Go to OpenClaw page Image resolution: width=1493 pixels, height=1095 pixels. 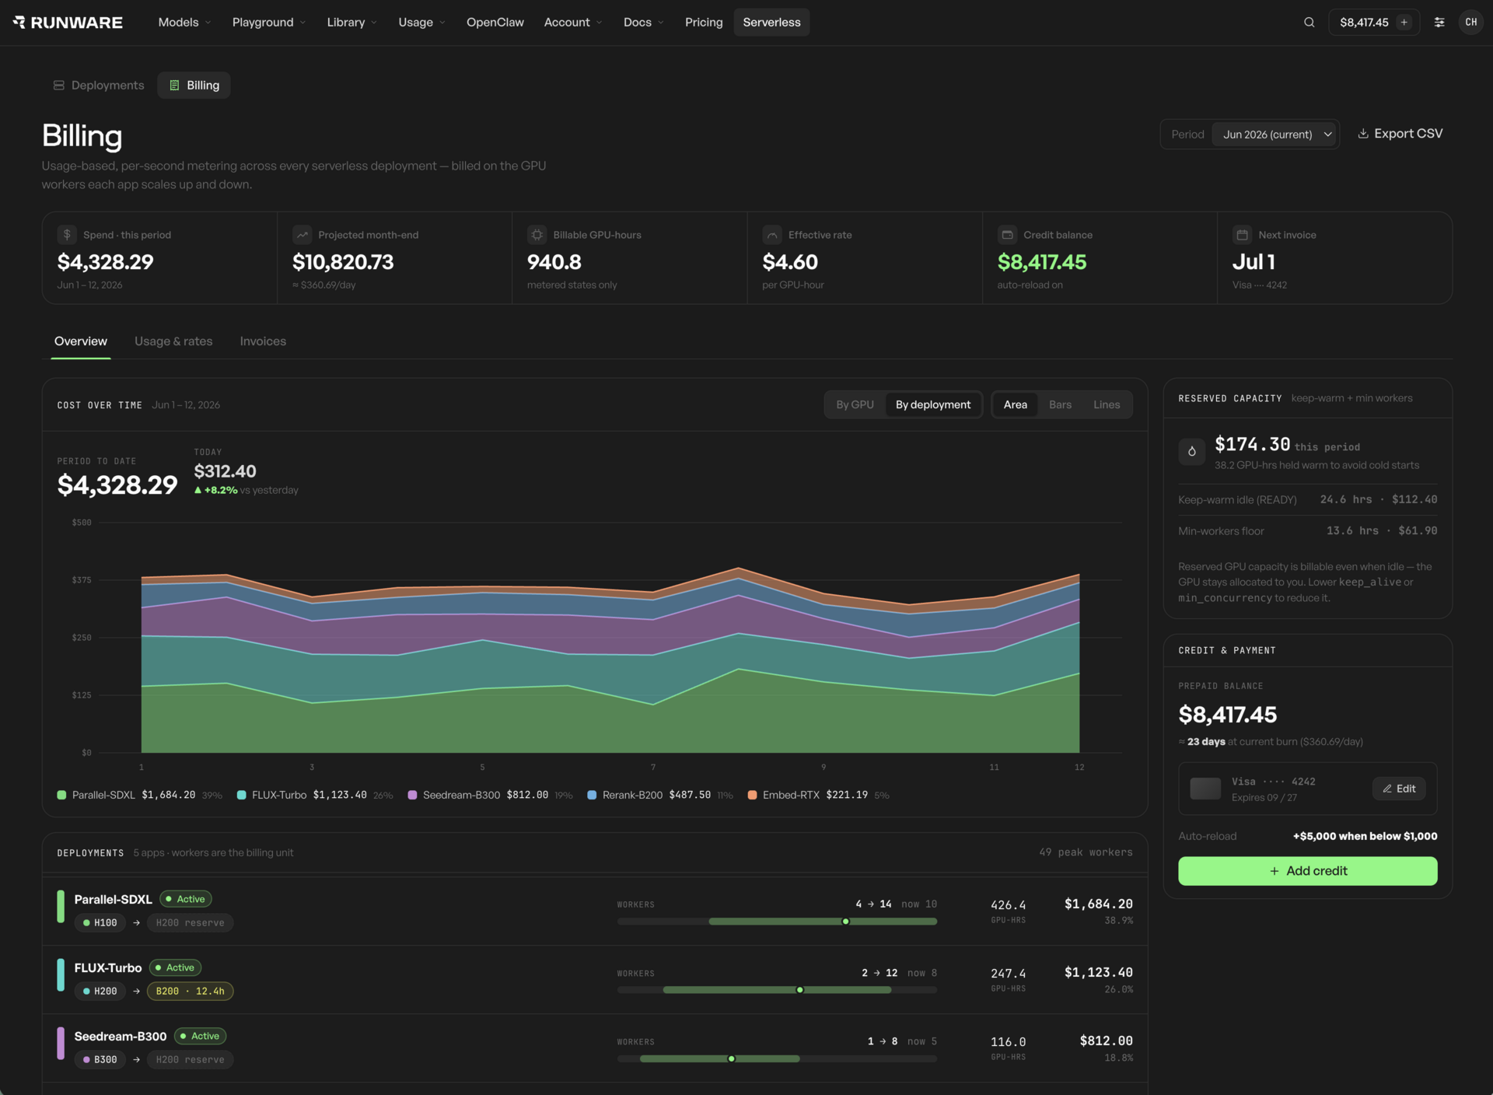pos(495,23)
